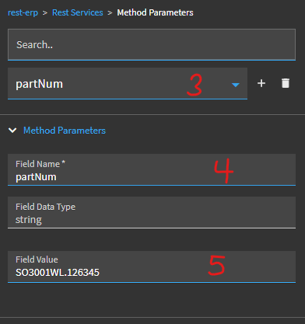This screenshot has height=324, width=305.
Task: Open the partNum dropdown arrow
Action: tap(235, 85)
